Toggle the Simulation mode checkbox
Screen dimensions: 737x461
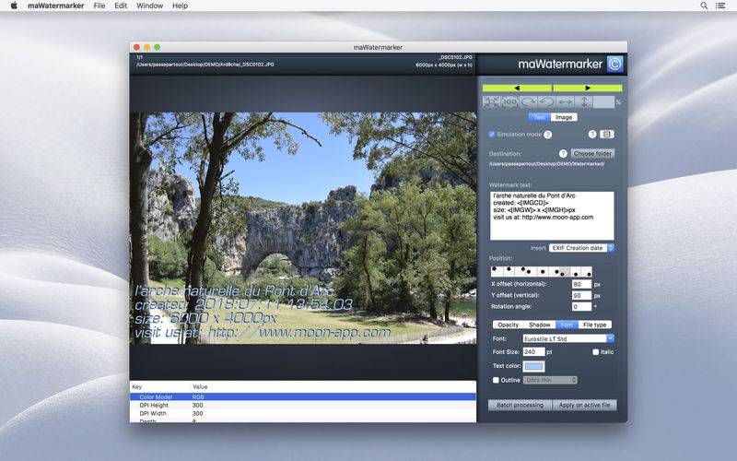tap(492, 135)
